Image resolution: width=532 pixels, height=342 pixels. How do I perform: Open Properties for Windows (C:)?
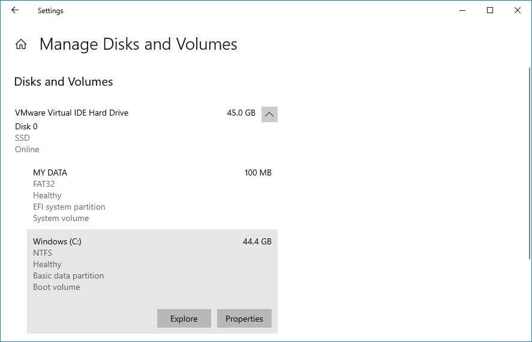[x=244, y=319]
